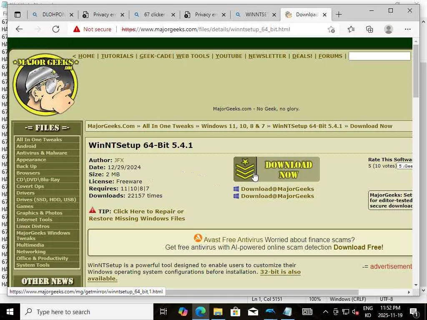The image size is (427, 320).
Task: Open the tab actions menu icon
Action: (x=18, y=15)
